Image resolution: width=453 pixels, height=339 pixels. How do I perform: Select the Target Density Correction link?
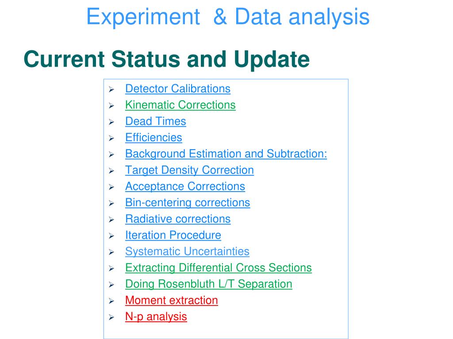pyautogui.click(x=189, y=170)
